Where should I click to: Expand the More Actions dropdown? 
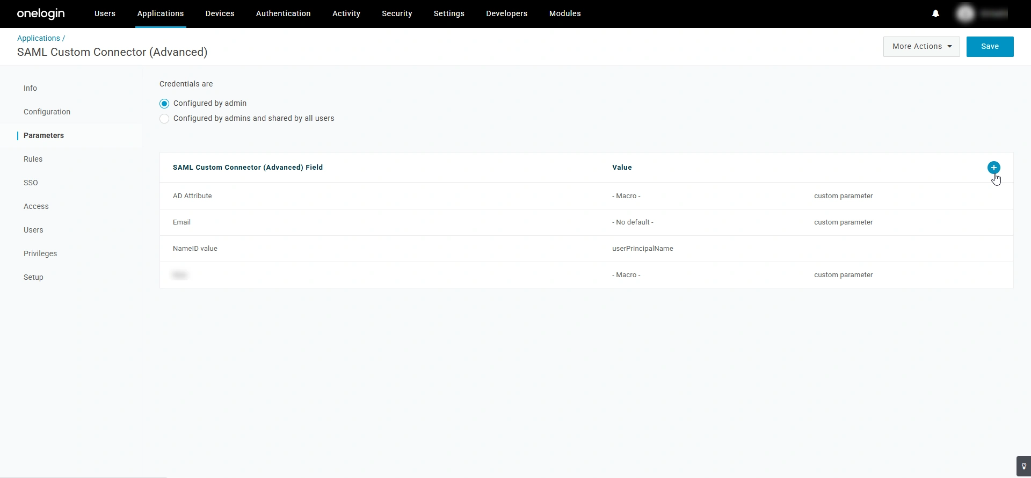pyautogui.click(x=921, y=47)
